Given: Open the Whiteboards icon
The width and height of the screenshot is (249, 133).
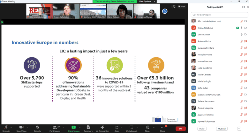Looking at the screenshot, I should pyautogui.click(x=132, y=127).
